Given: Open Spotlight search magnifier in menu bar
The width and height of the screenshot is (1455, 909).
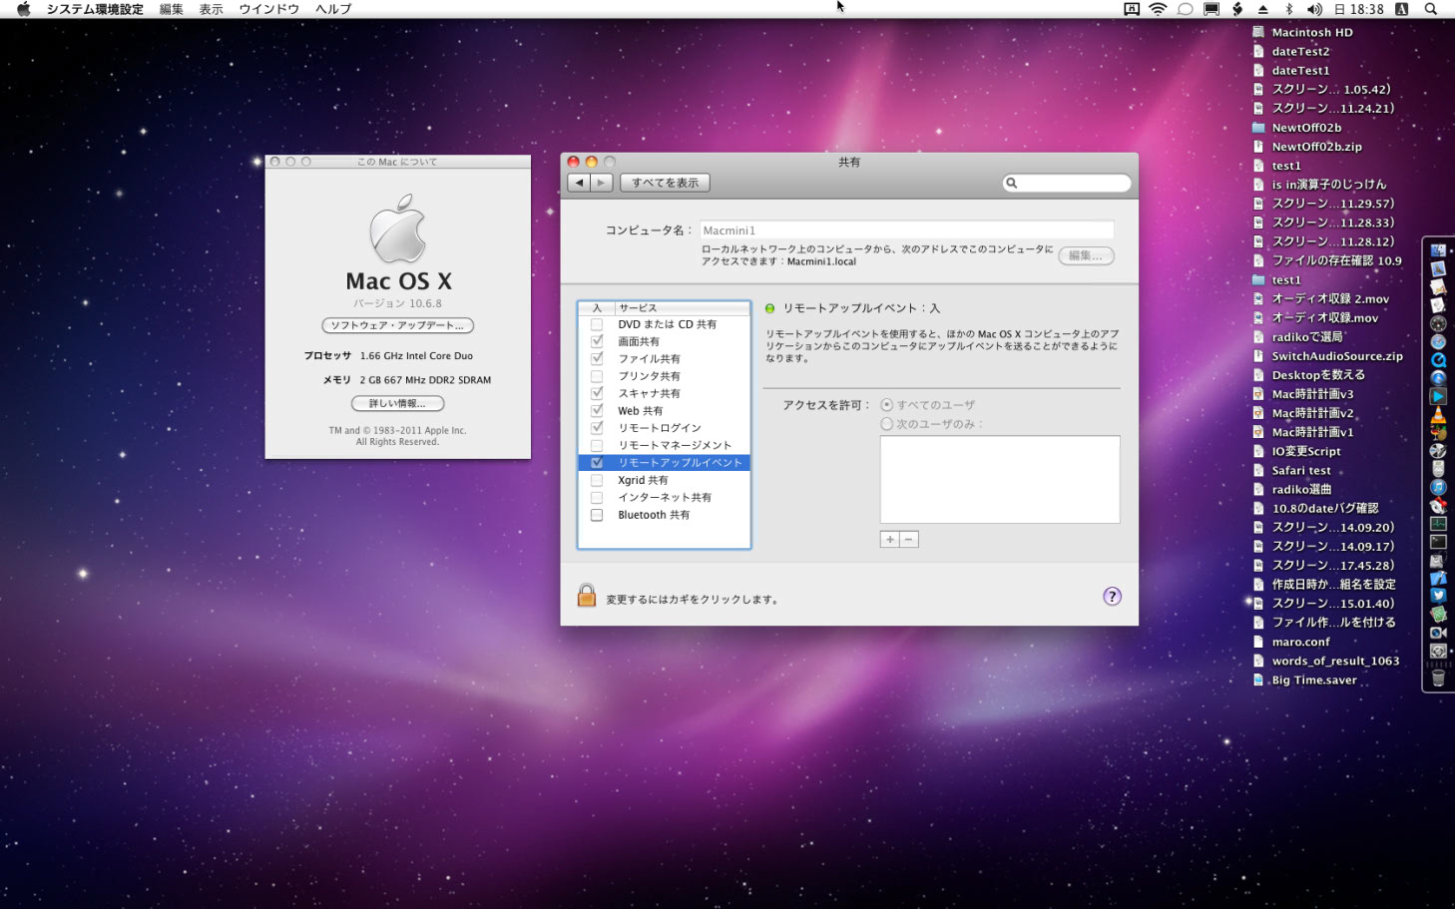Looking at the screenshot, I should (1430, 9).
